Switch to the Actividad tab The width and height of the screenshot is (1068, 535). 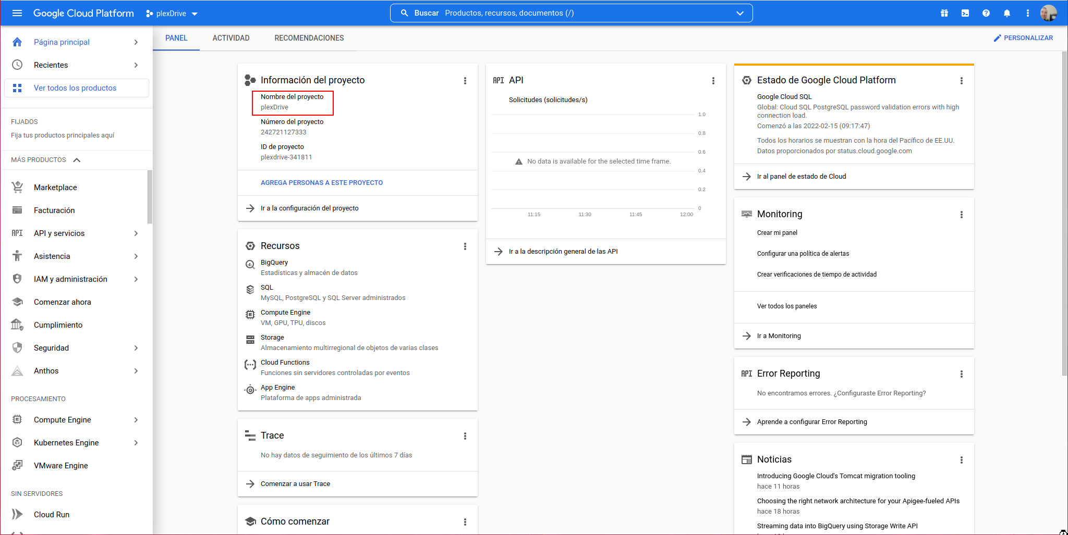click(x=230, y=38)
